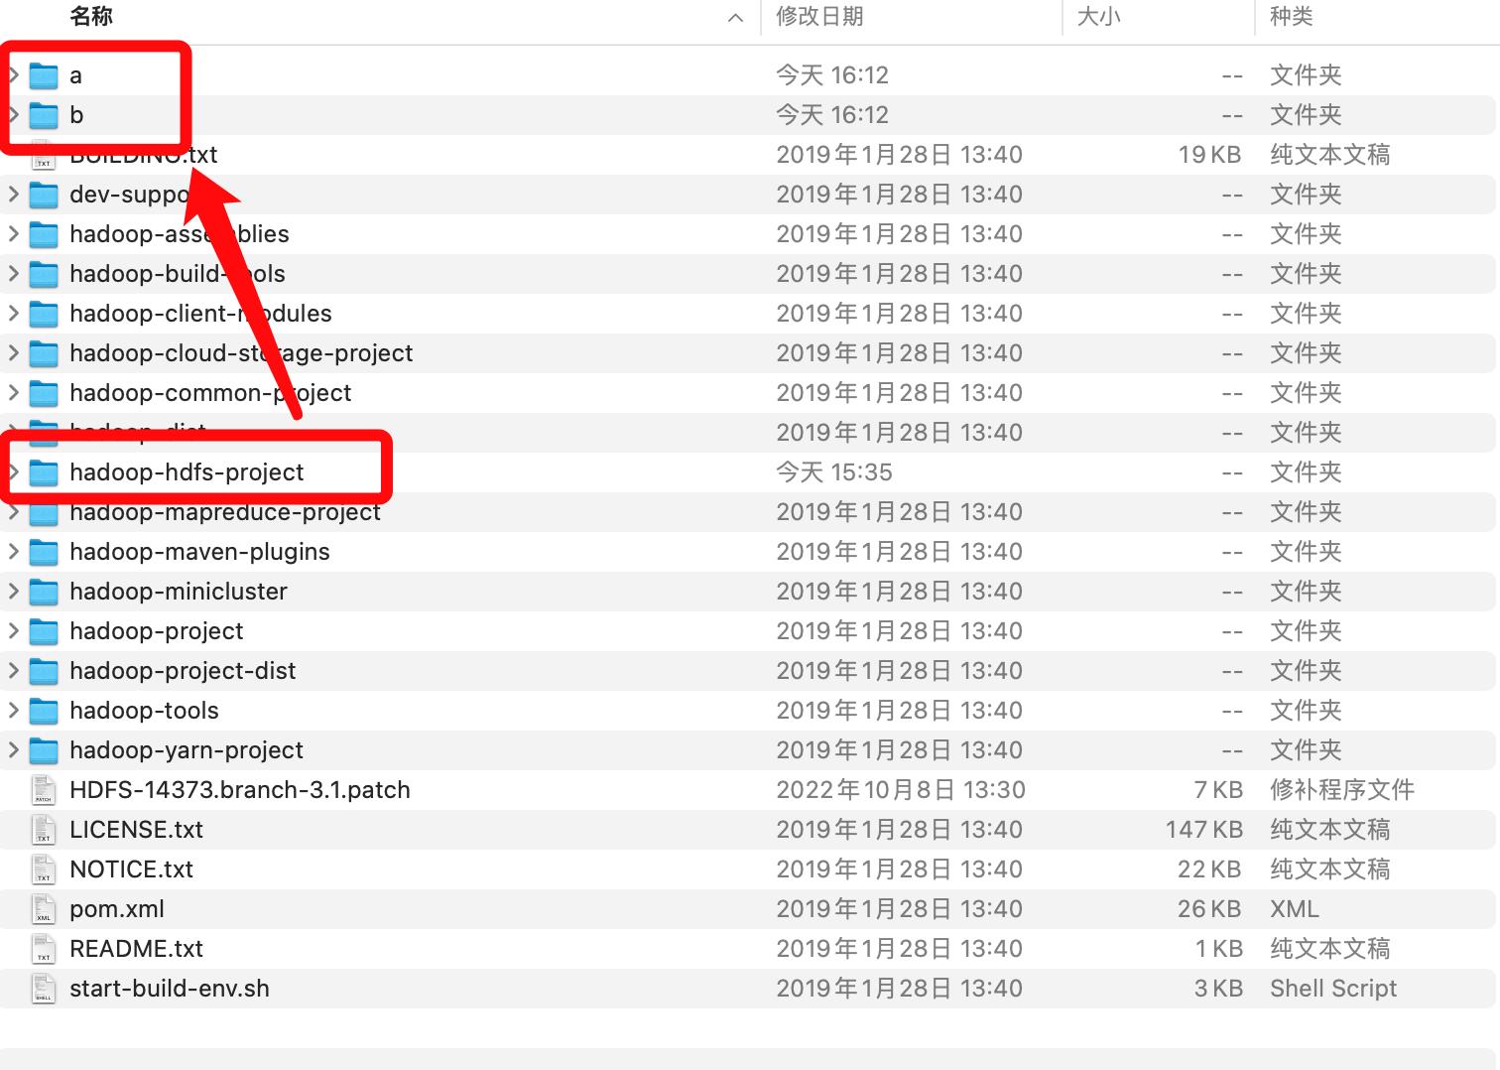Select the hadoop-minicluster folder name
This screenshot has width=1500, height=1070.
pos(179,592)
